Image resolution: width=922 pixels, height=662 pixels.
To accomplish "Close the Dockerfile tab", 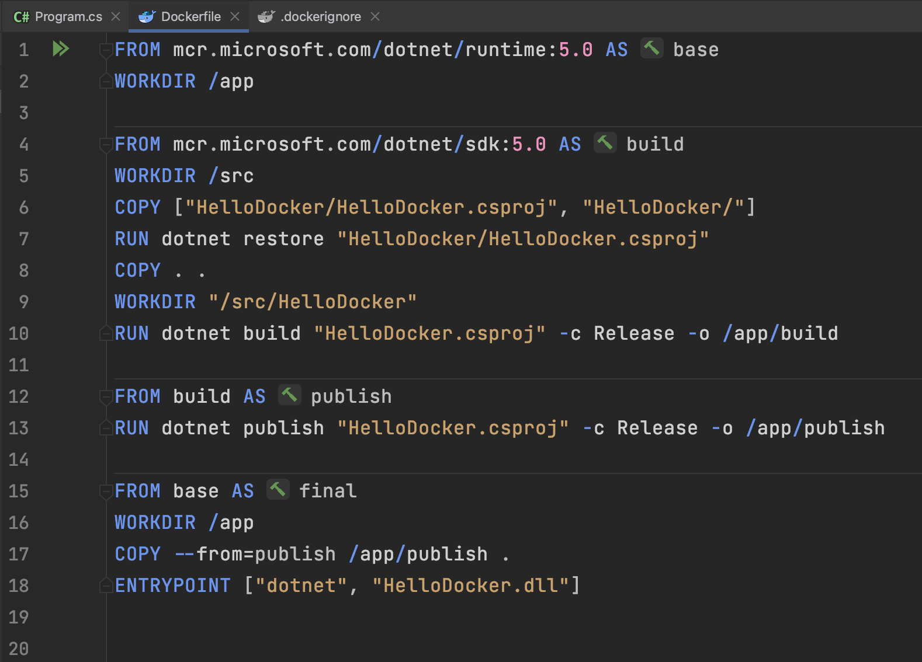I will 235,17.
